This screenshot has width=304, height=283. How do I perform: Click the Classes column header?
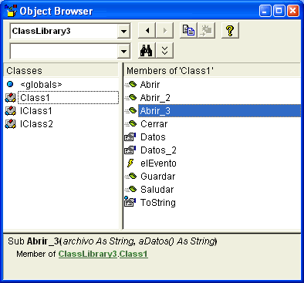[61, 70]
